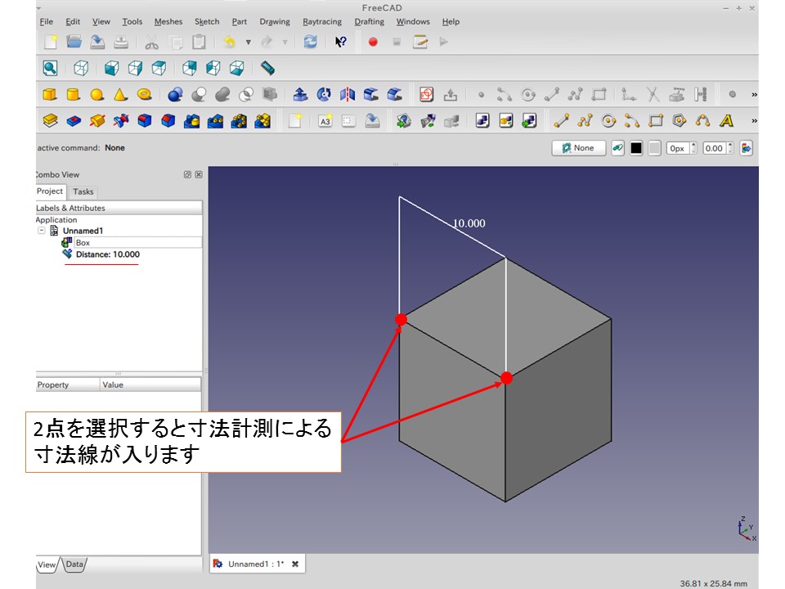The height and width of the screenshot is (589, 785).
Task: Open the edit macro notepad icon
Action: click(x=420, y=42)
